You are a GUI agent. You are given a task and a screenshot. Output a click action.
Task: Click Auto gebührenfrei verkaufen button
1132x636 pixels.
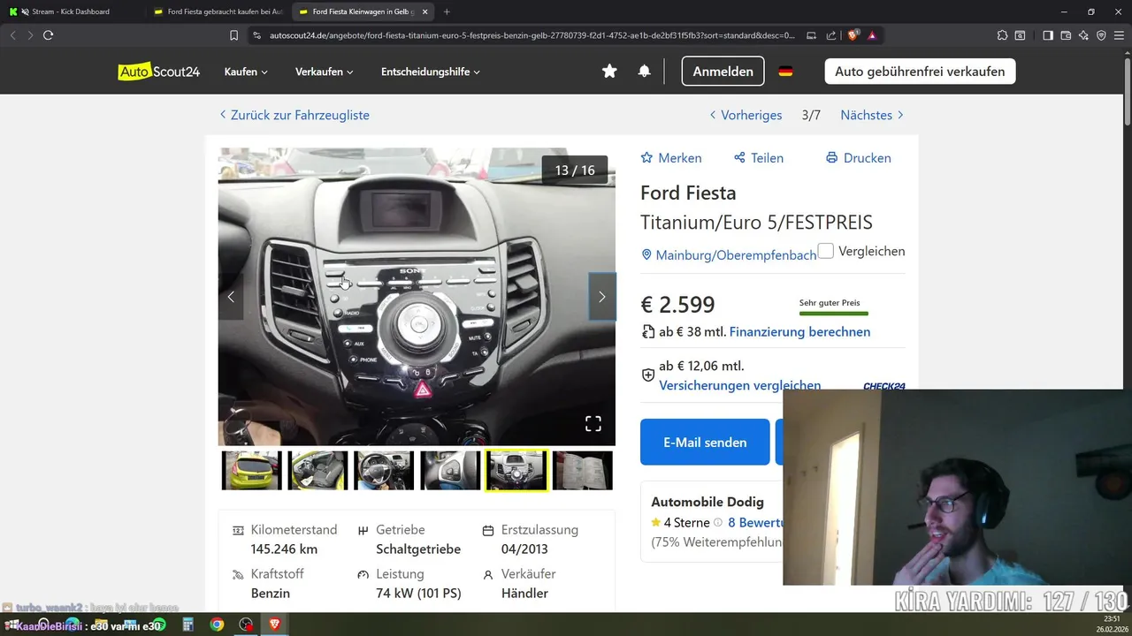[x=920, y=72]
